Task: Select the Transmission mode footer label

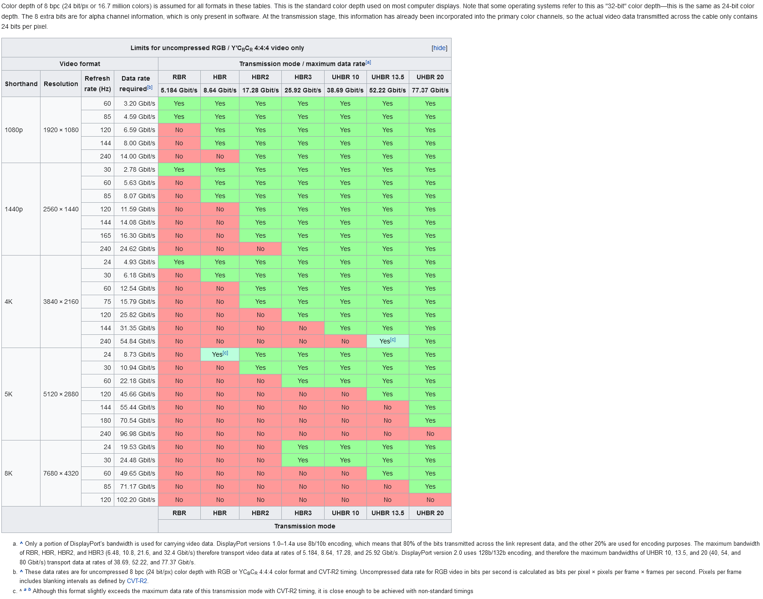Action: 305,526
